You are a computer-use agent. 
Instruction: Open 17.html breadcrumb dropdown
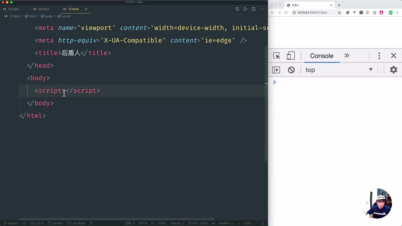12,16
